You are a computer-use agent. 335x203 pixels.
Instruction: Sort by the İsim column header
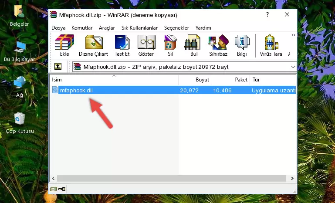pos(114,80)
